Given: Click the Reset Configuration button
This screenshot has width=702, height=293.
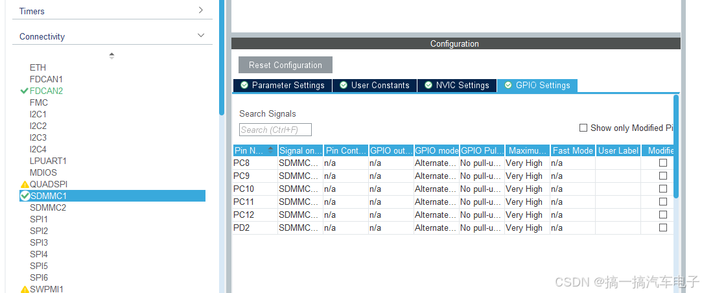Looking at the screenshot, I should tap(285, 65).
